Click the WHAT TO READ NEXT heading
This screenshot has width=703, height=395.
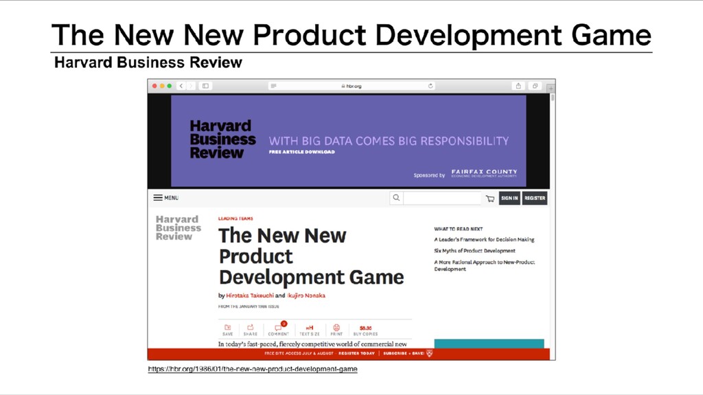click(x=458, y=229)
